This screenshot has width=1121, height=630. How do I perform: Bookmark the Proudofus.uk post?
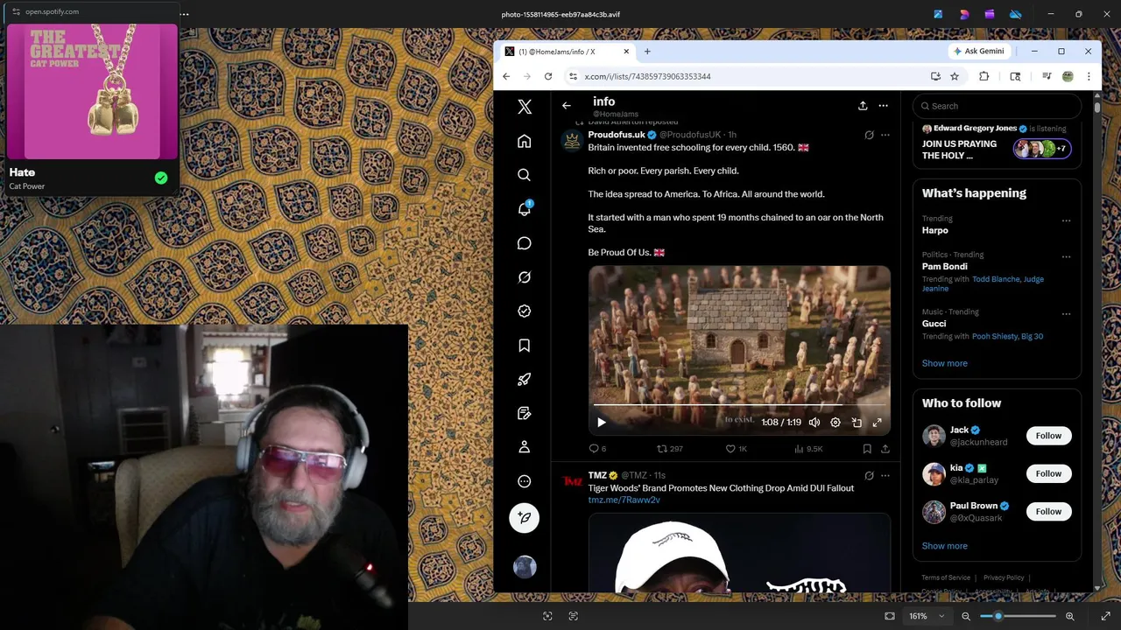click(x=867, y=449)
